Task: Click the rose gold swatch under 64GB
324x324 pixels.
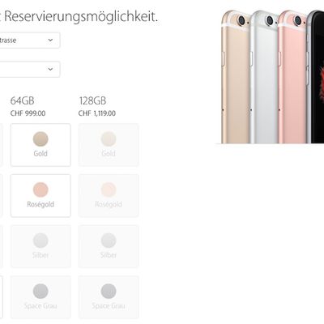Action: 40,190
